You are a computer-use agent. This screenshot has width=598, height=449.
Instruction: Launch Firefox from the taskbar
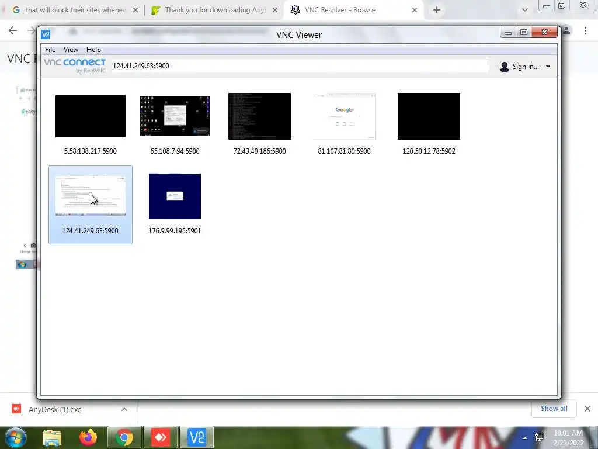pyautogui.click(x=88, y=437)
